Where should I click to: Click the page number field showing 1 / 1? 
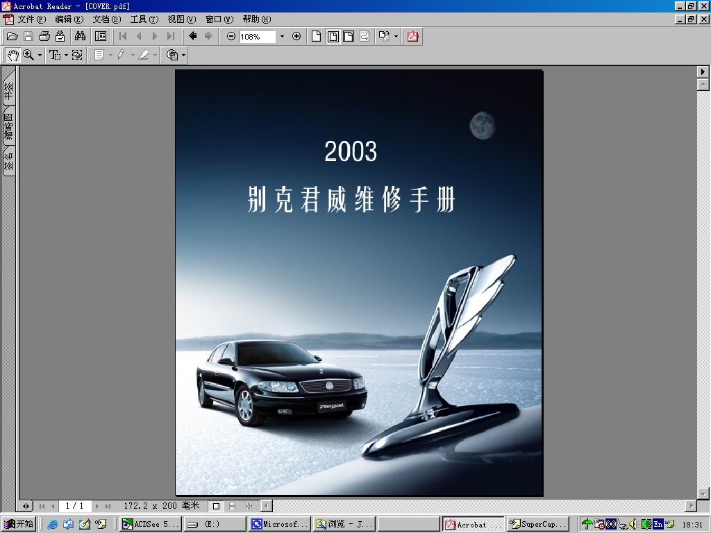tap(75, 506)
